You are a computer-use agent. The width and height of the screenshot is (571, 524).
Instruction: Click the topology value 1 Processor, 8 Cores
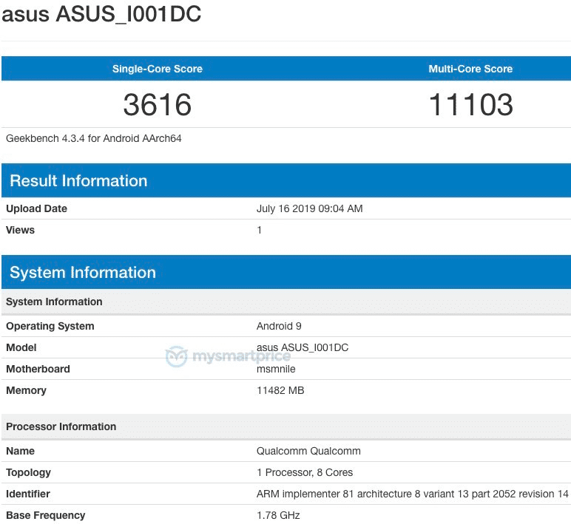click(305, 472)
